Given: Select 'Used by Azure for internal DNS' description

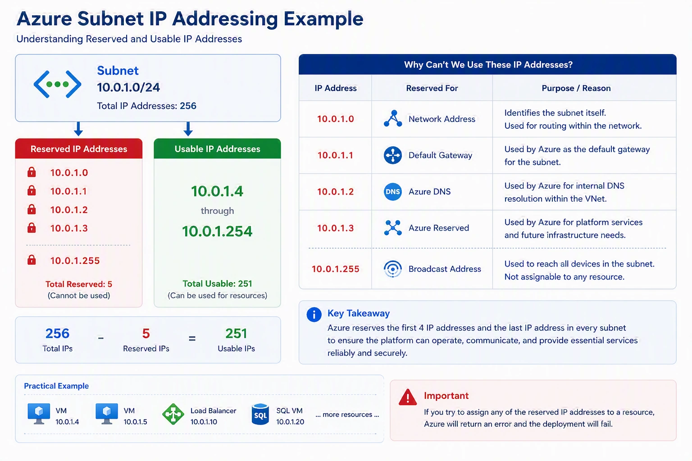Looking at the screenshot, I should 565,186.
